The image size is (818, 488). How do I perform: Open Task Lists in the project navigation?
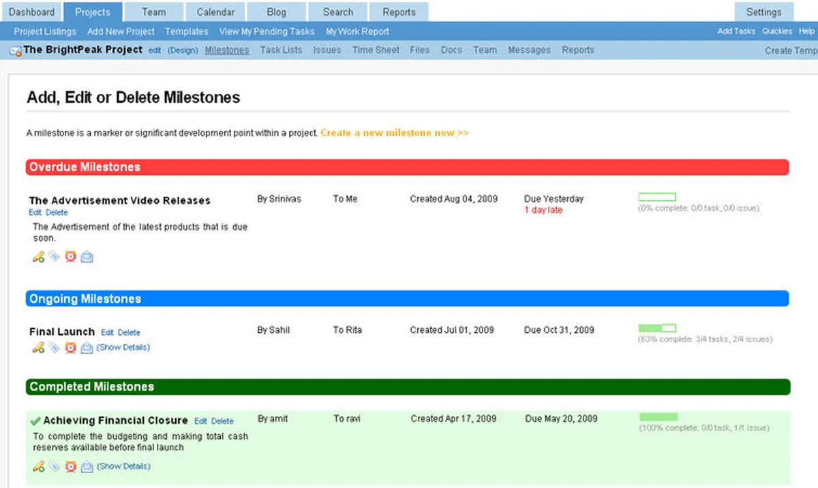tap(281, 50)
